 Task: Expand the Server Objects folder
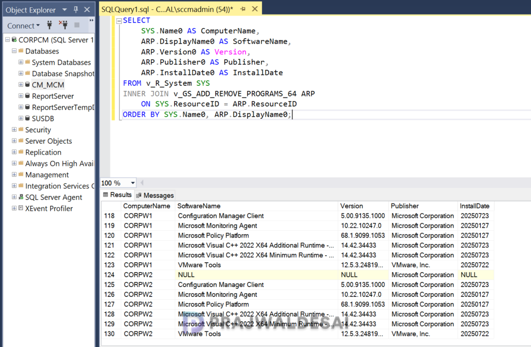pyautogui.click(x=14, y=141)
